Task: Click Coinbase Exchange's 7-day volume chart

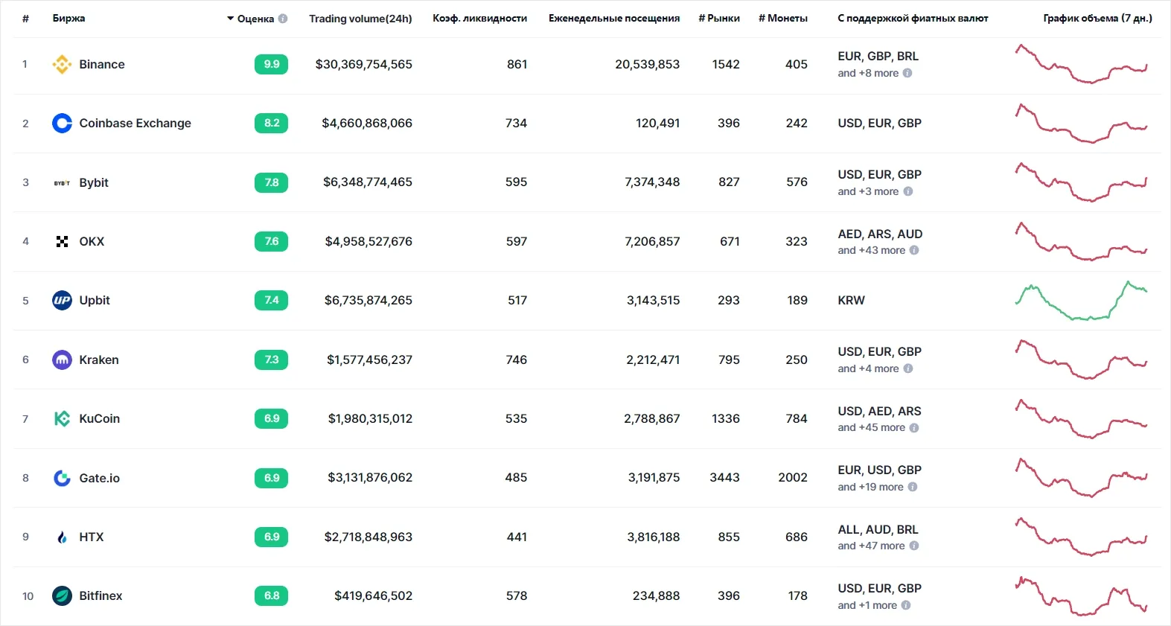Action: point(1082,123)
